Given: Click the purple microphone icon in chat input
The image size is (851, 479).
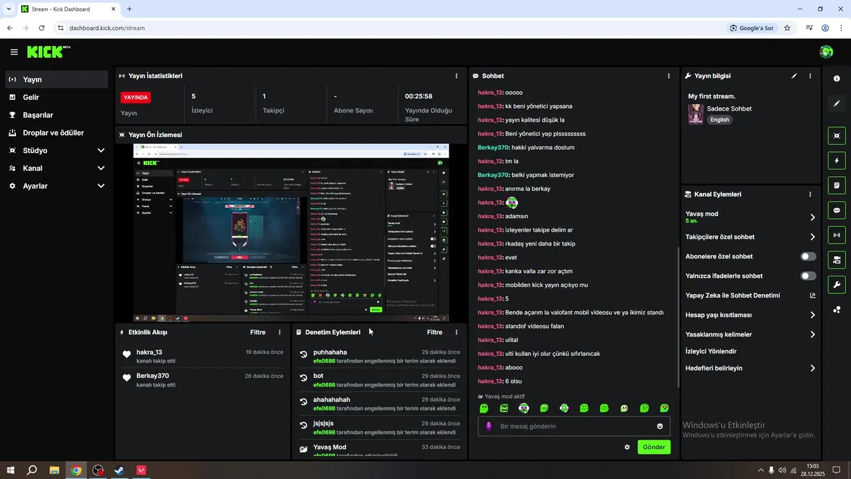Looking at the screenshot, I should pyautogui.click(x=489, y=426).
